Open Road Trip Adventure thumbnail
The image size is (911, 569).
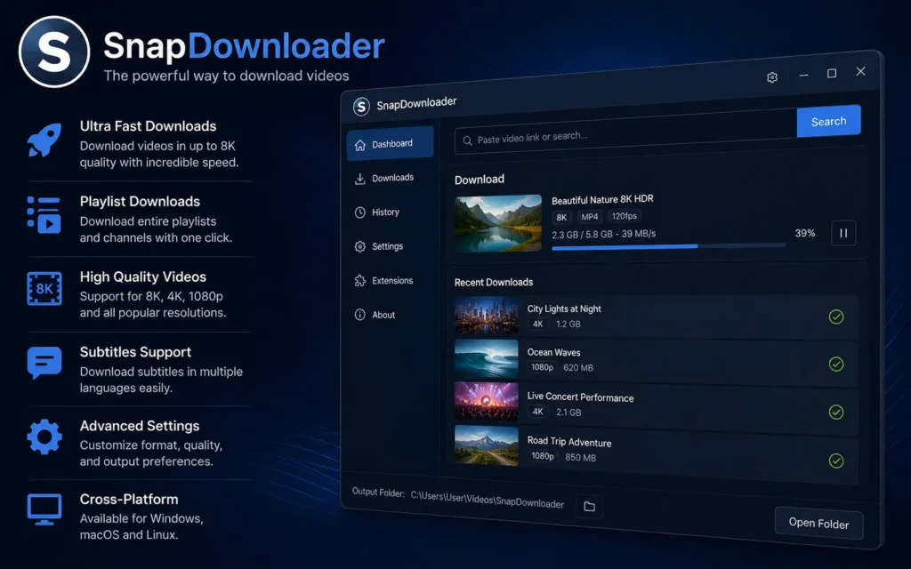(x=487, y=446)
